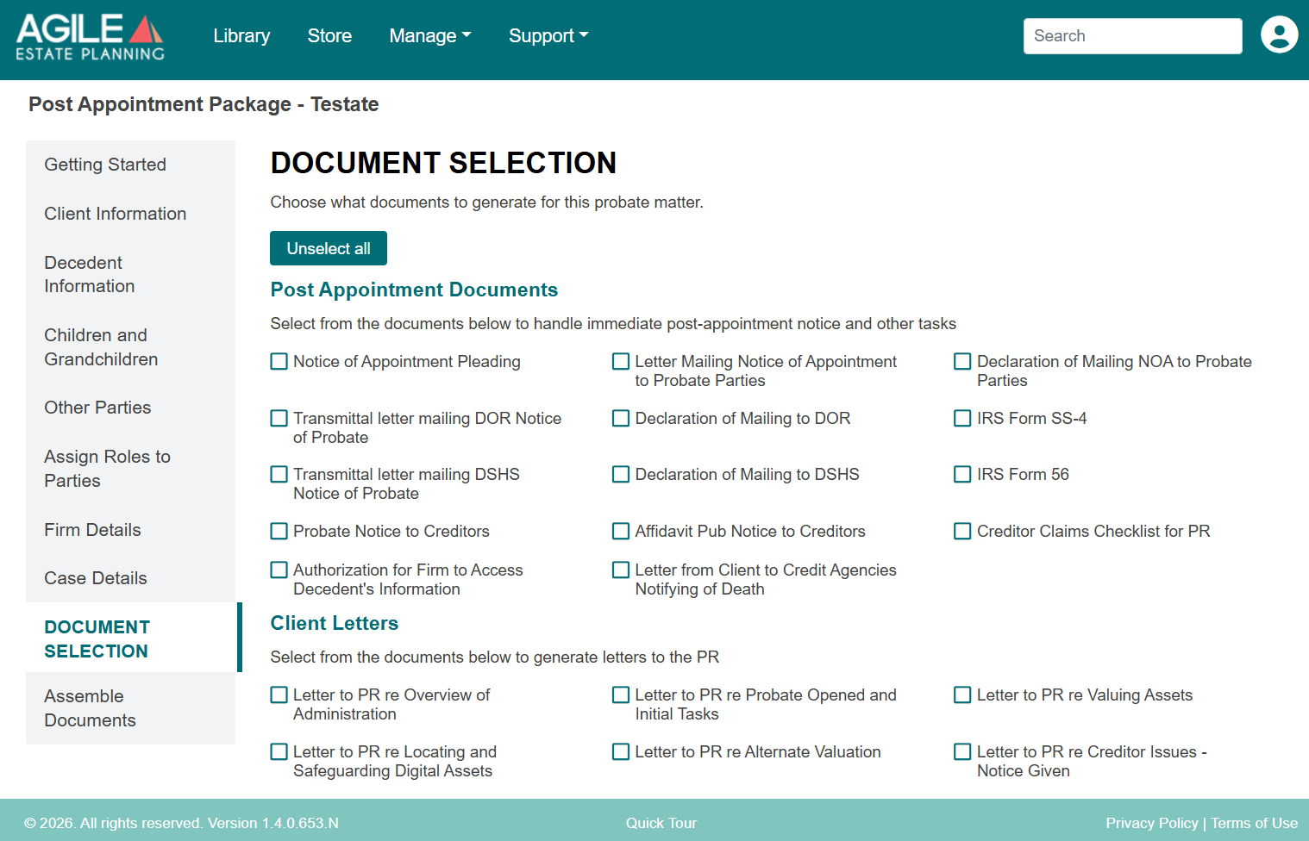This screenshot has width=1309, height=841.
Task: Check Letter to PR re Overview of Administration
Action: 279,695
